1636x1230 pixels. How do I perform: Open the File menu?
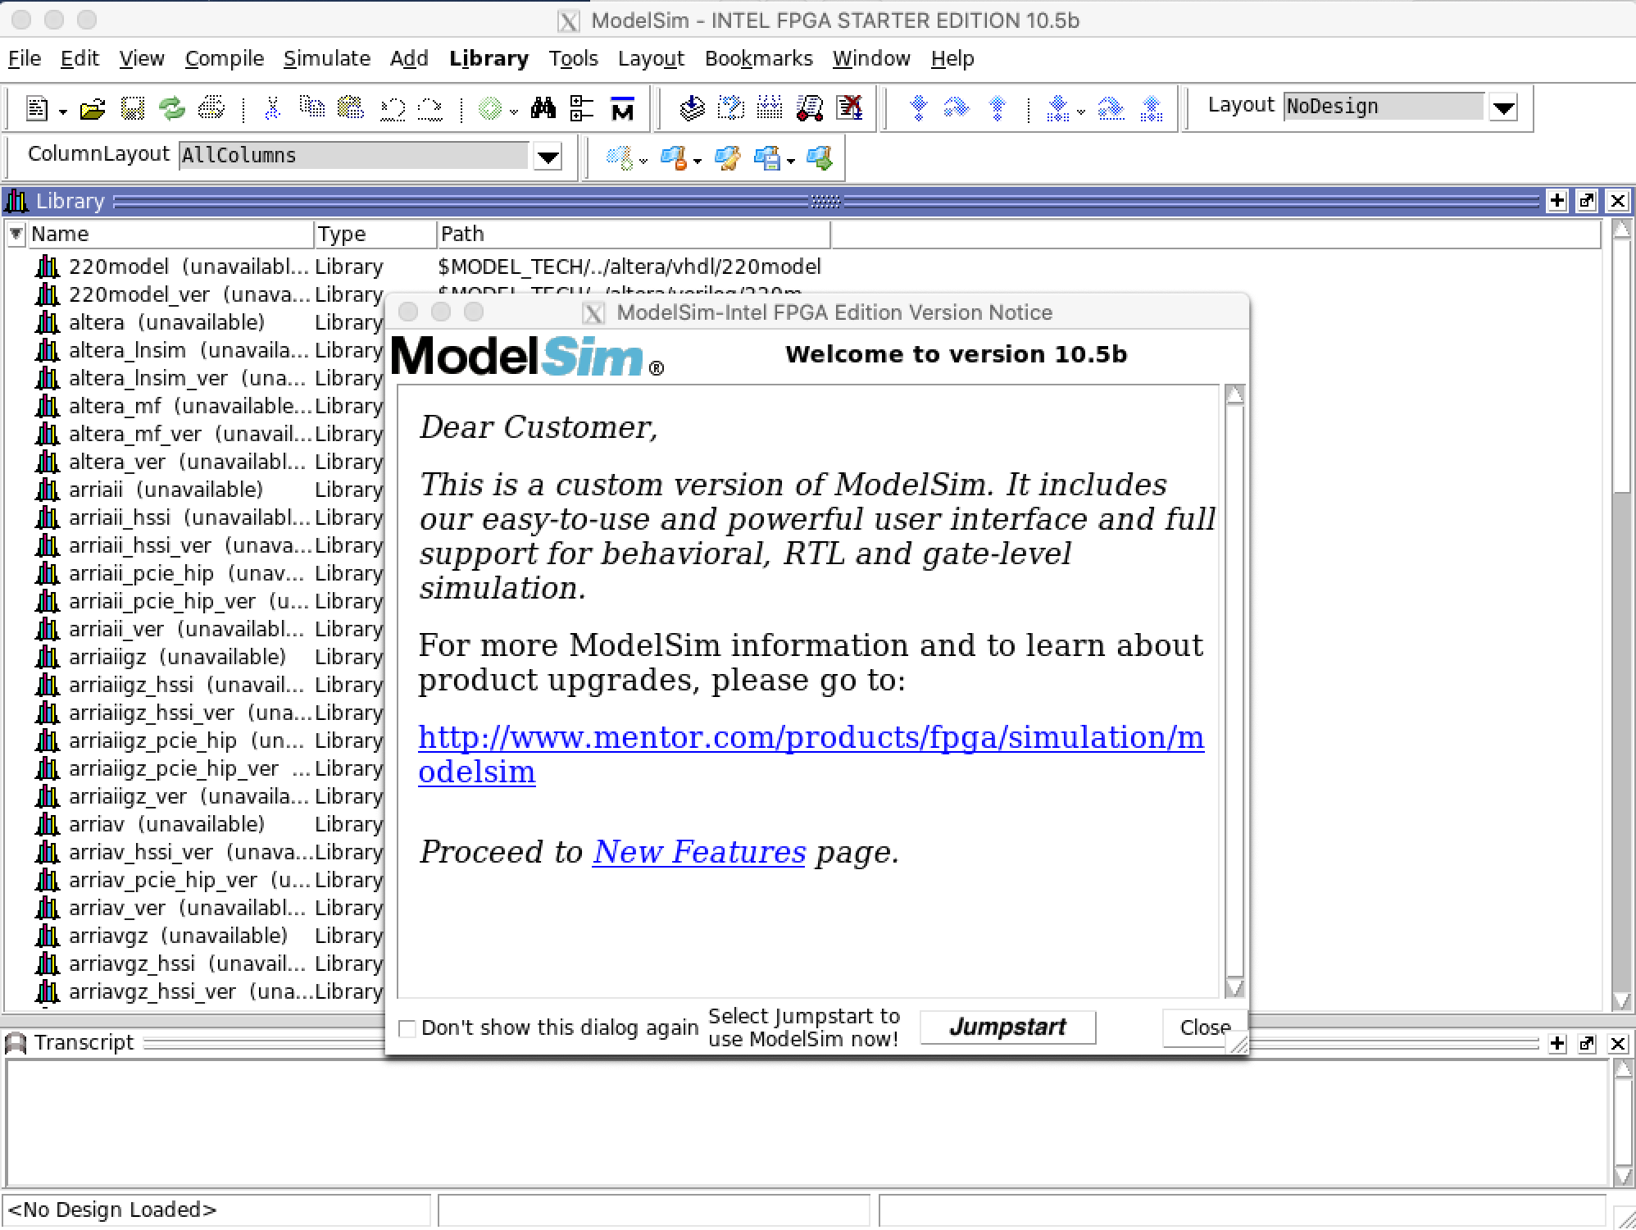25,59
